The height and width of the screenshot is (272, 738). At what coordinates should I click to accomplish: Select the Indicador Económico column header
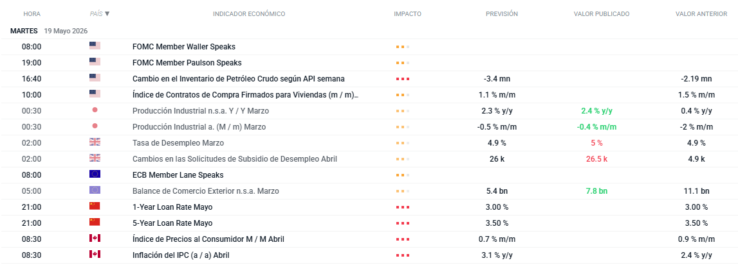pyautogui.click(x=249, y=14)
